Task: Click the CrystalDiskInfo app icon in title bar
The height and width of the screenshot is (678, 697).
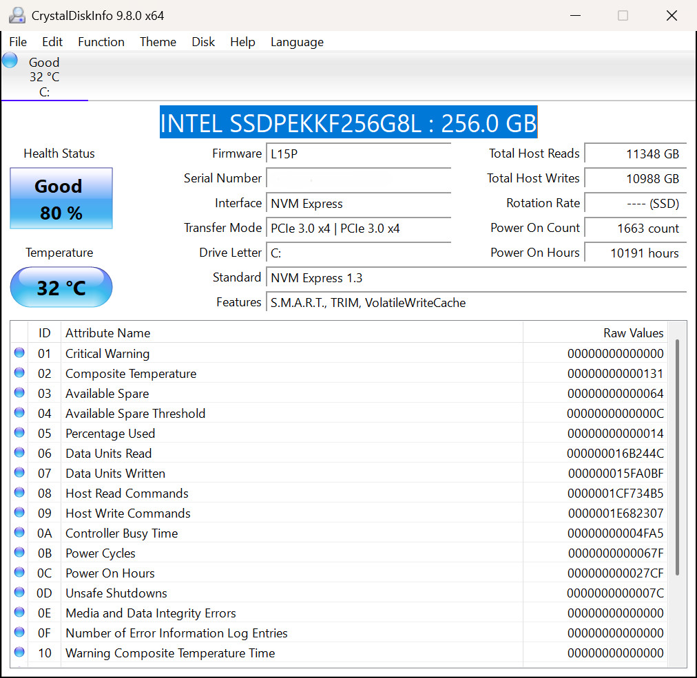Action: pos(17,16)
